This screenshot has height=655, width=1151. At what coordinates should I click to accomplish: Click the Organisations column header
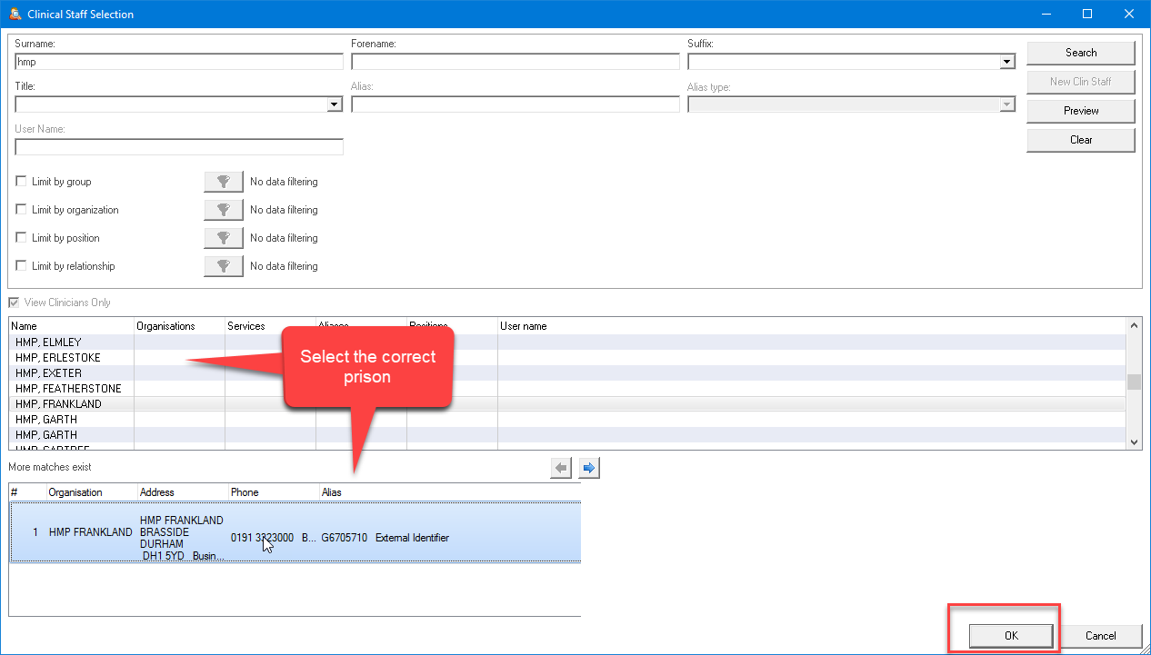click(x=180, y=326)
